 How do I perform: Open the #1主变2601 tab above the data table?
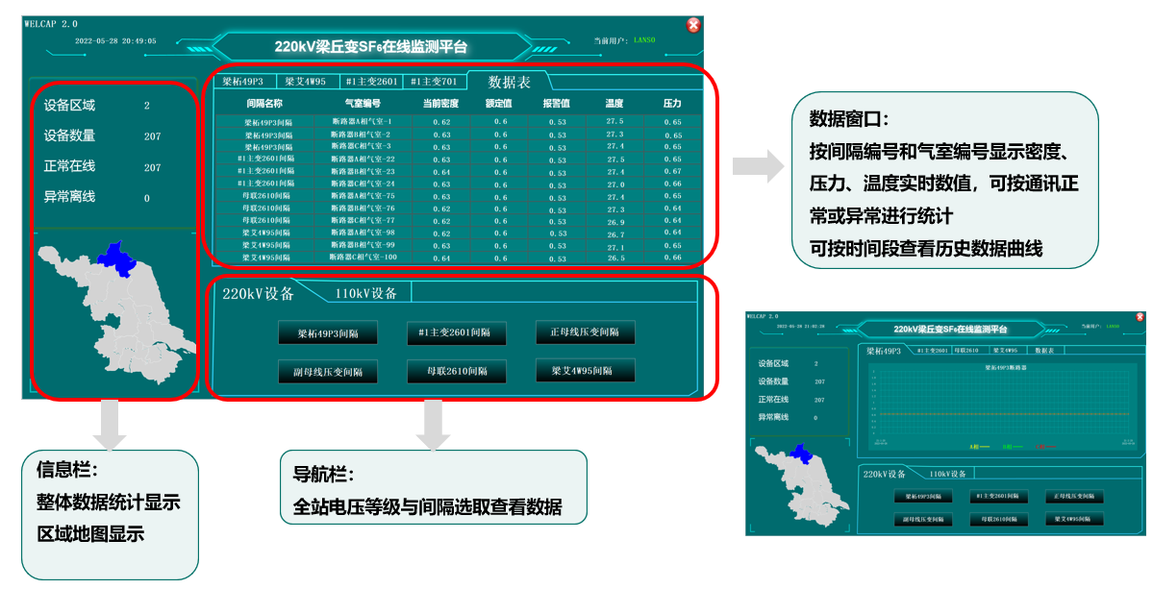pyautogui.click(x=370, y=82)
